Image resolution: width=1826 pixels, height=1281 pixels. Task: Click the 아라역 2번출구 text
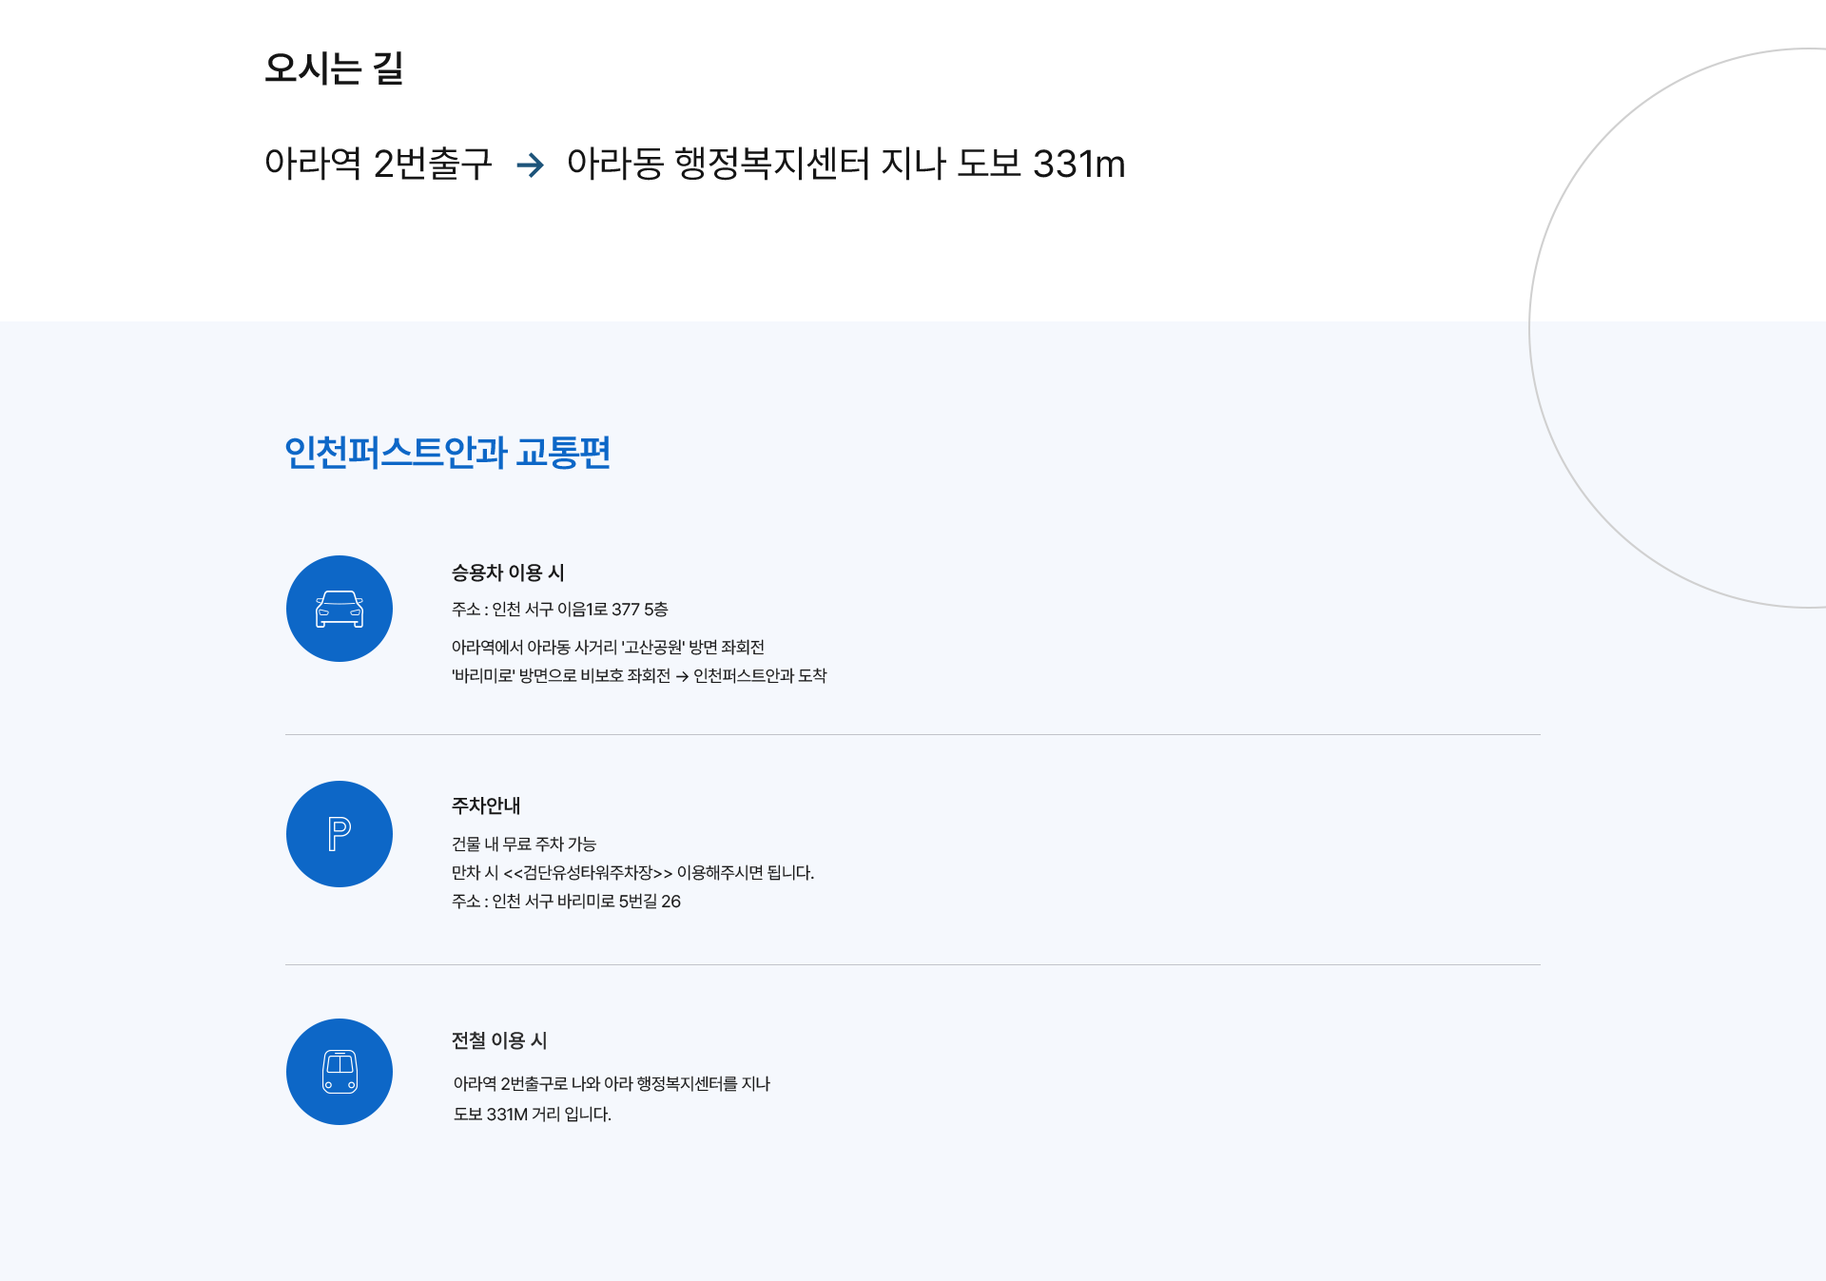[378, 164]
